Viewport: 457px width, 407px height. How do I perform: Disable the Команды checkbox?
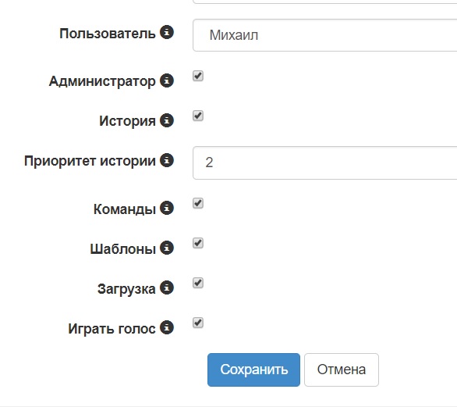pos(198,203)
